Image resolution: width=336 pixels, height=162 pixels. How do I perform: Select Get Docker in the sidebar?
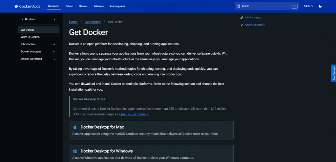[39, 30]
